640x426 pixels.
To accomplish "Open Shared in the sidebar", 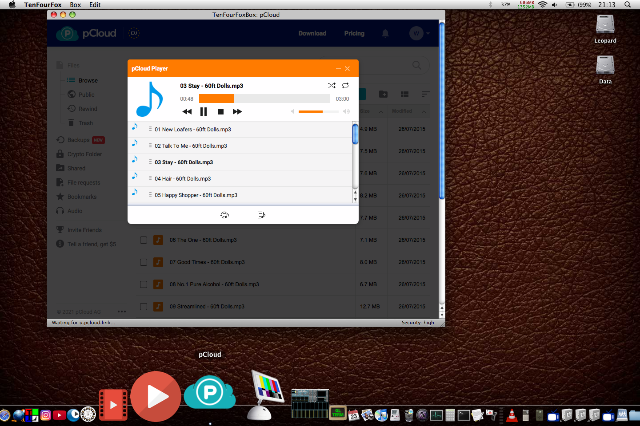I will pyautogui.click(x=76, y=168).
